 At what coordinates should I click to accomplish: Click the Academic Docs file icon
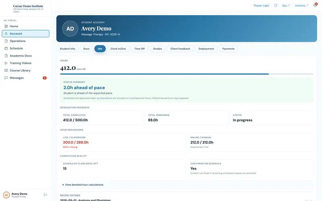click(x=6, y=56)
